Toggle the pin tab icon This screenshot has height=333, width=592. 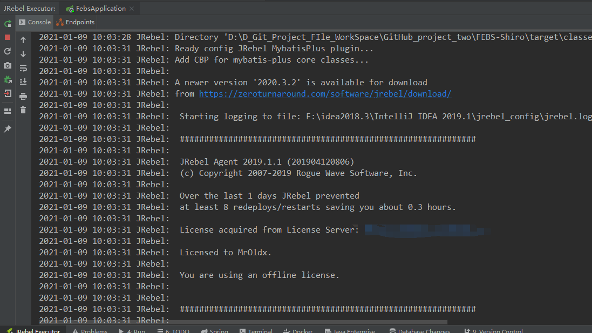8,129
